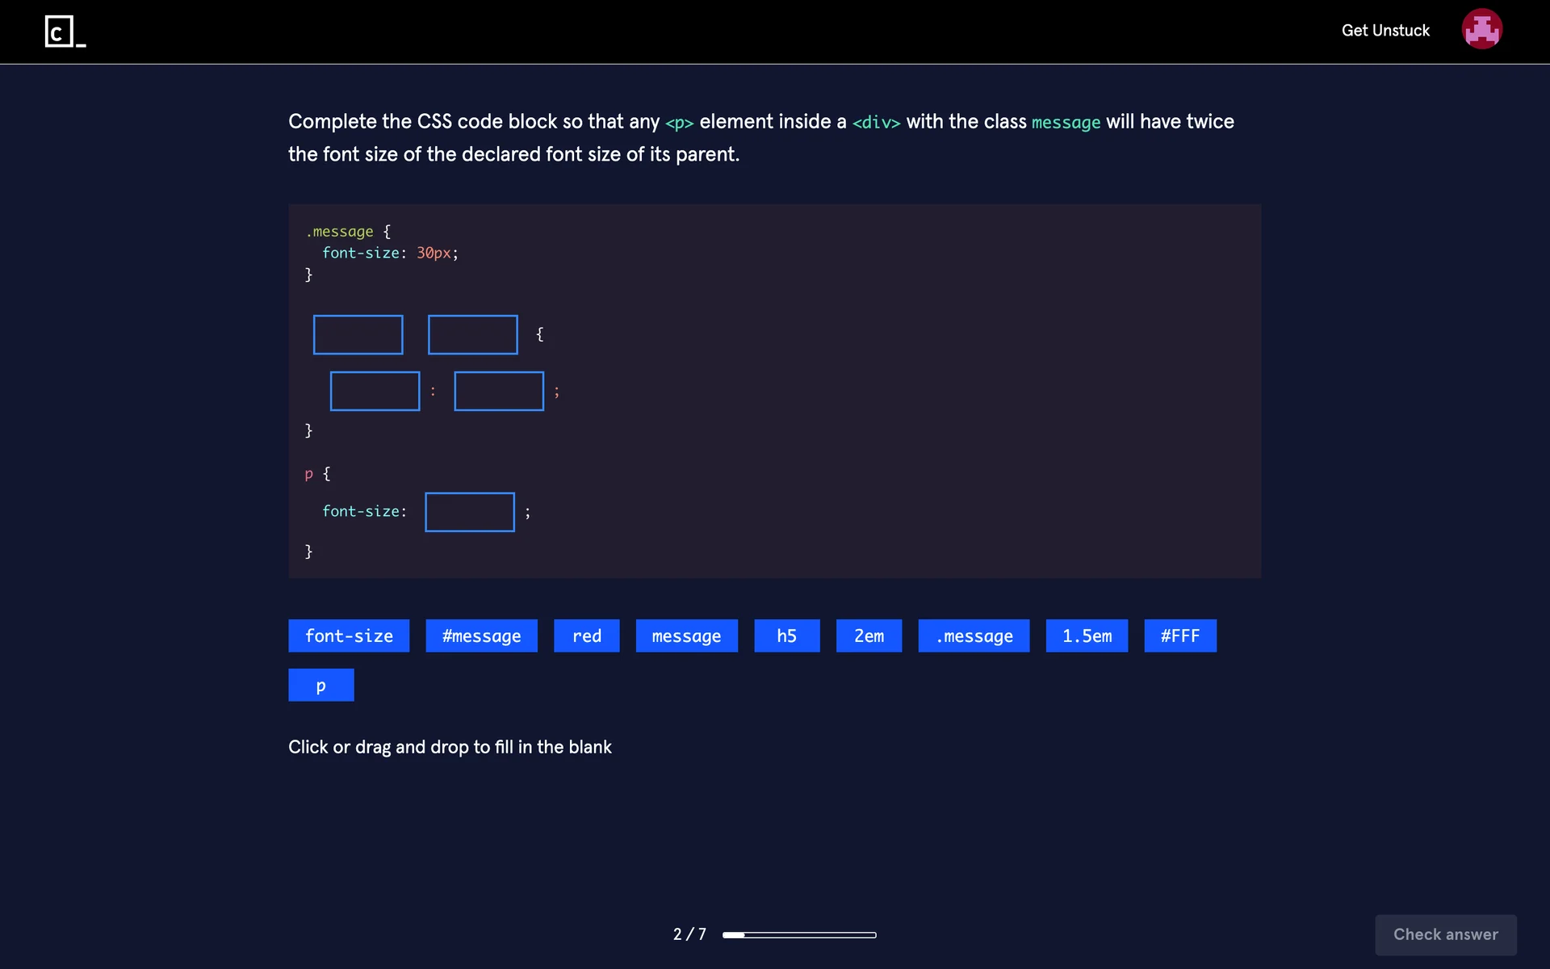Click the quiz progress bar
The image size is (1550, 969).
798,934
